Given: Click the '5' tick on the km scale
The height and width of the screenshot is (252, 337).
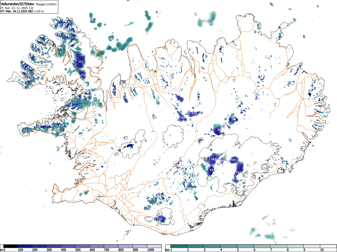Looking at the screenshot, I should [238, 250].
